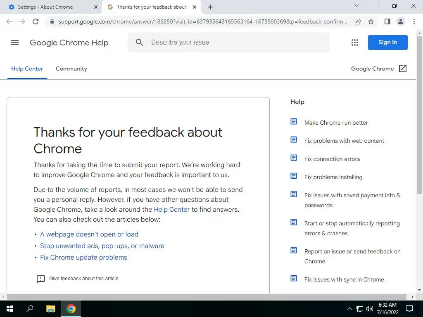Close the Thanks for your feedback tab
This screenshot has width=423, height=317.
pyautogui.click(x=195, y=7)
